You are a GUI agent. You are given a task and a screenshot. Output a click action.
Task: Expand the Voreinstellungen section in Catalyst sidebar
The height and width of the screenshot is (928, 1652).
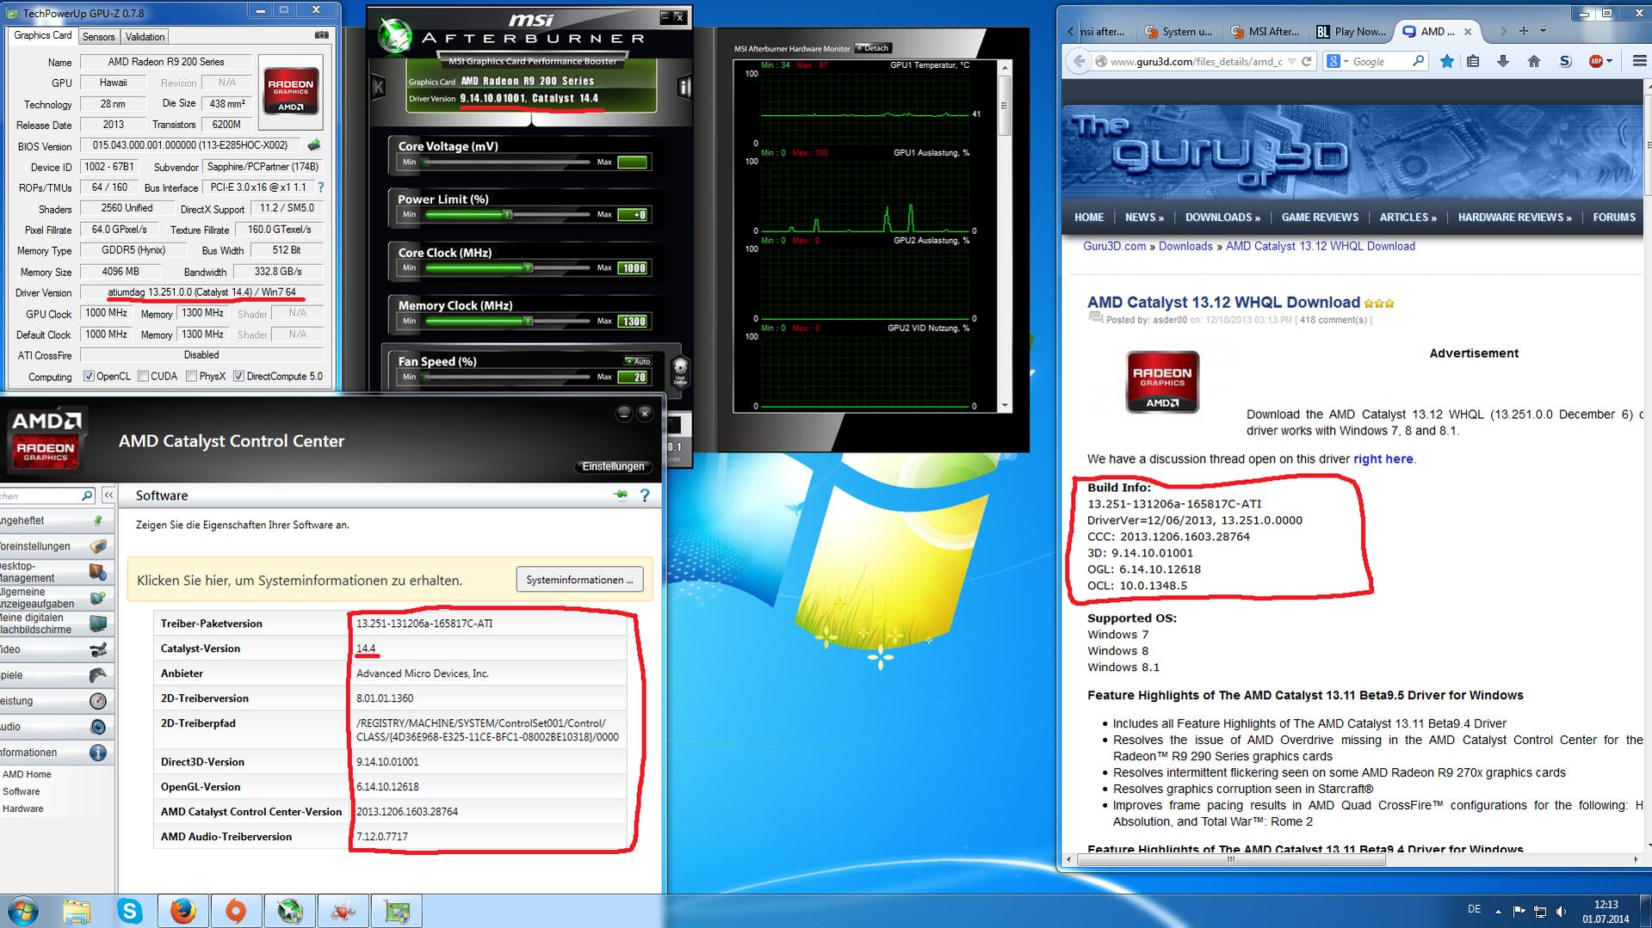tap(56, 546)
